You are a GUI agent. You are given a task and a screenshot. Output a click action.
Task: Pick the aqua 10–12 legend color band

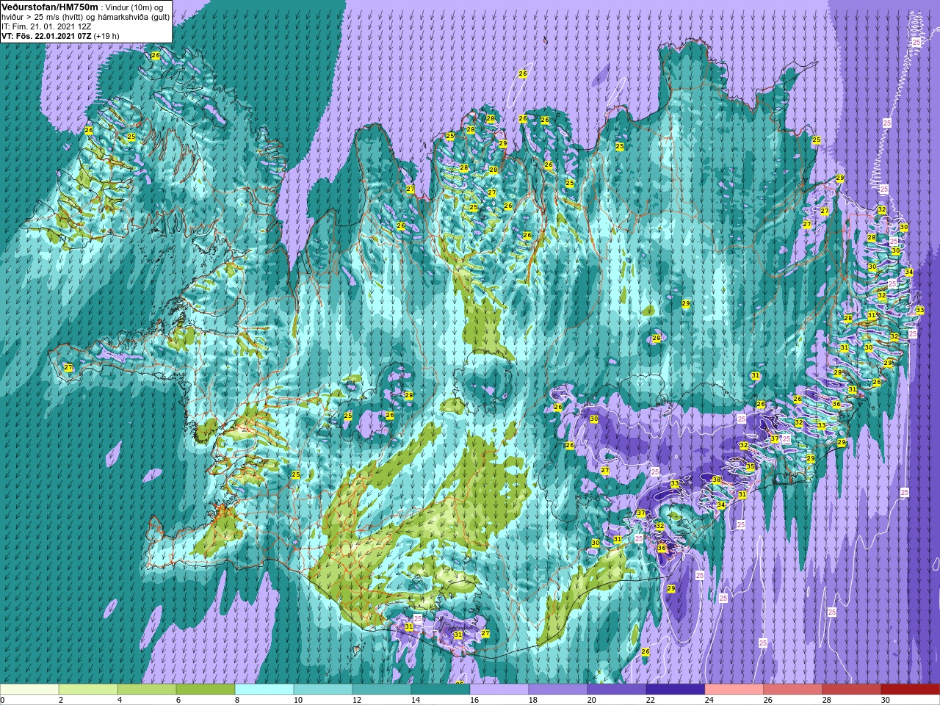pos(323,690)
